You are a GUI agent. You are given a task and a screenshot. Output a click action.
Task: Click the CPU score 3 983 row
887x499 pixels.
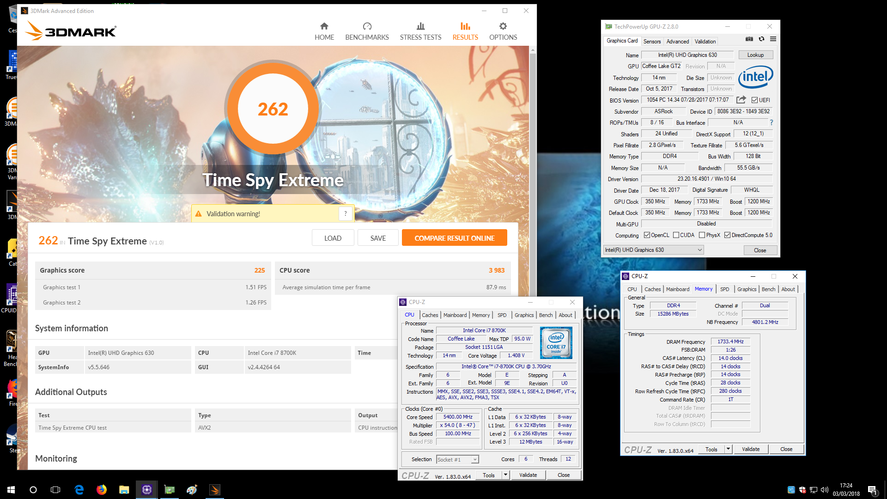click(x=393, y=270)
